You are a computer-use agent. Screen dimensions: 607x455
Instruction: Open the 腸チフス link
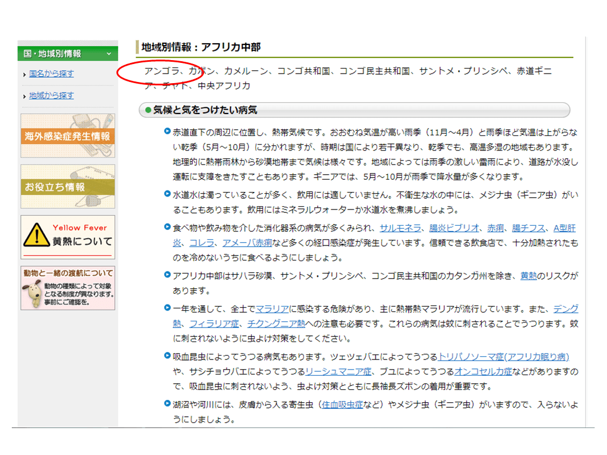coord(528,228)
